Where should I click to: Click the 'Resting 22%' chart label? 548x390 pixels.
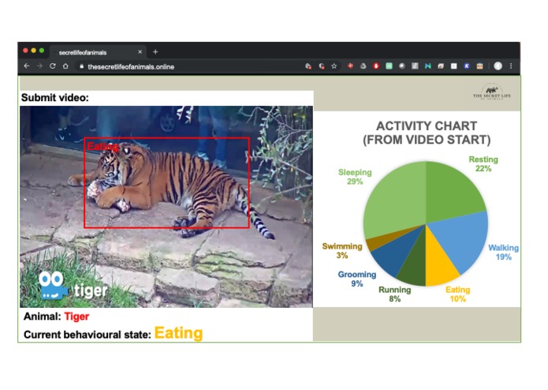pyautogui.click(x=483, y=163)
